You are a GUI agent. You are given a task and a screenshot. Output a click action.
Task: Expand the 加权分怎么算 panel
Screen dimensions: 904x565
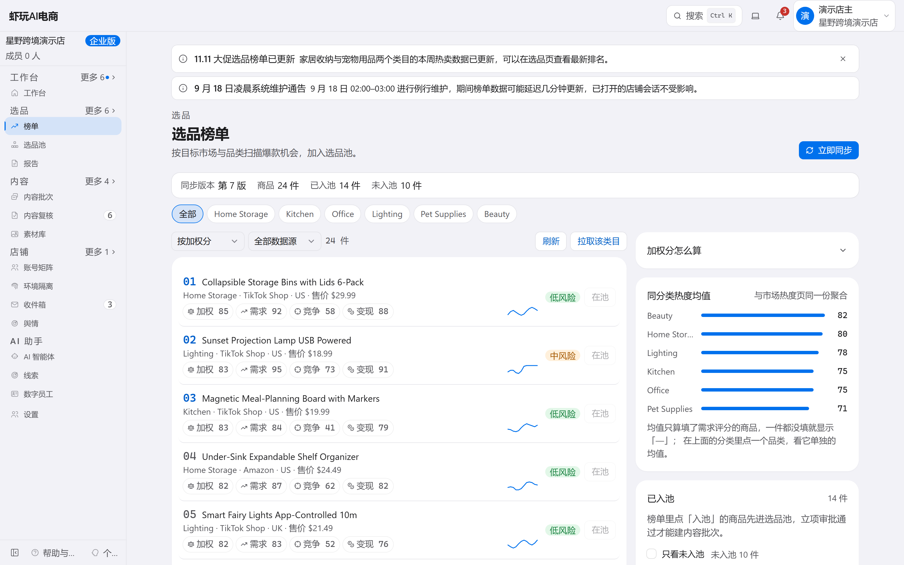tap(747, 250)
